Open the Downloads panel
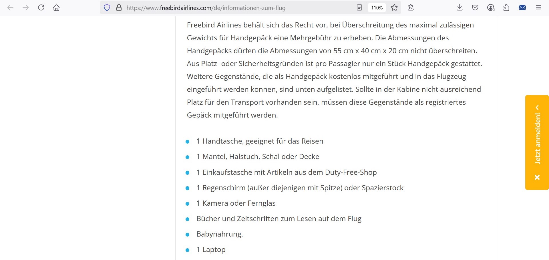Viewport: 549px width, 260px height. (x=460, y=8)
